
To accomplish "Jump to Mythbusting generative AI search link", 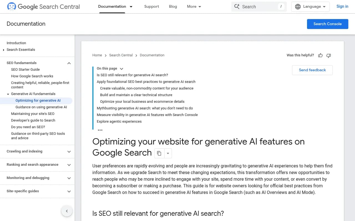I will [145, 108].
